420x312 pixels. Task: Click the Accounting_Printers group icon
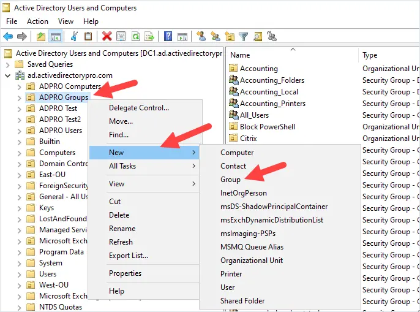pos(234,103)
